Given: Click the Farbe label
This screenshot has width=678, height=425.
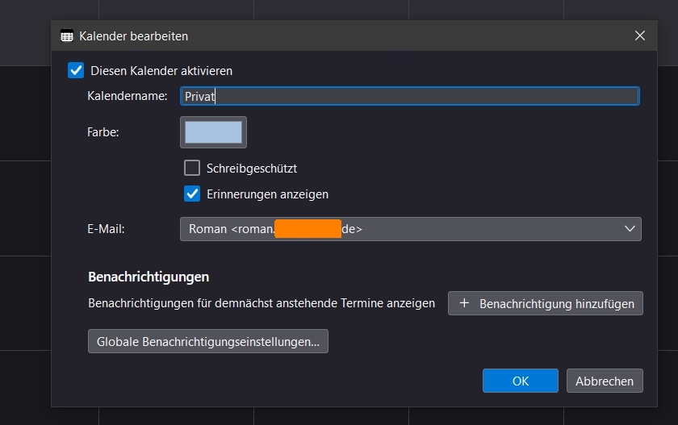Looking at the screenshot, I should click(x=103, y=132).
